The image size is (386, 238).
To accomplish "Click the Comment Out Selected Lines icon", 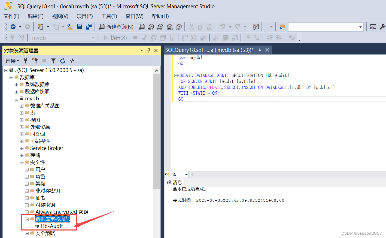I will pyautogui.click(x=248, y=38).
